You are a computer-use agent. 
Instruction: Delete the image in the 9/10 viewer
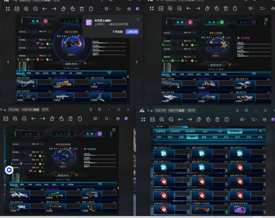click(x=71, y=118)
